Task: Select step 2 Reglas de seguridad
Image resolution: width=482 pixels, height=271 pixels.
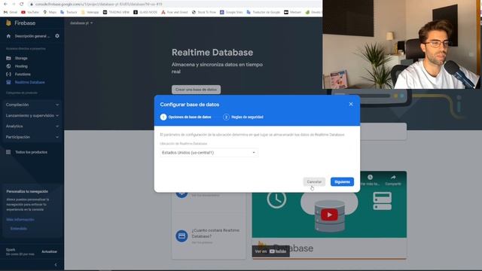Action: click(x=243, y=117)
